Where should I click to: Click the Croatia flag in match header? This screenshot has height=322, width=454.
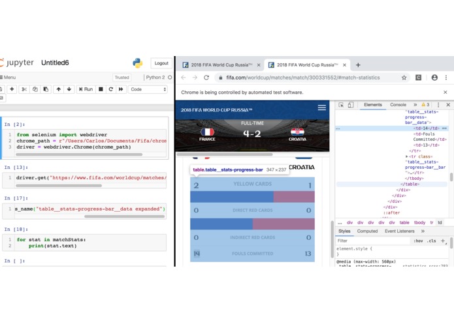coord(297,132)
